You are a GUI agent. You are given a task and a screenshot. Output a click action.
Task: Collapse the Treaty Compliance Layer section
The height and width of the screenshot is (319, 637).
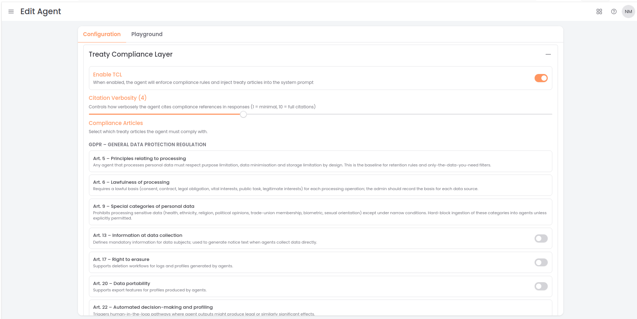(548, 55)
